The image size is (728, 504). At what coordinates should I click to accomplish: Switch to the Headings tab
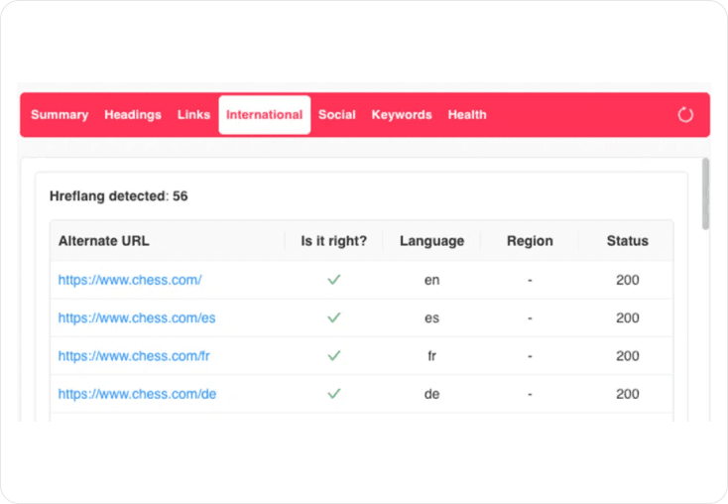pyautogui.click(x=133, y=115)
